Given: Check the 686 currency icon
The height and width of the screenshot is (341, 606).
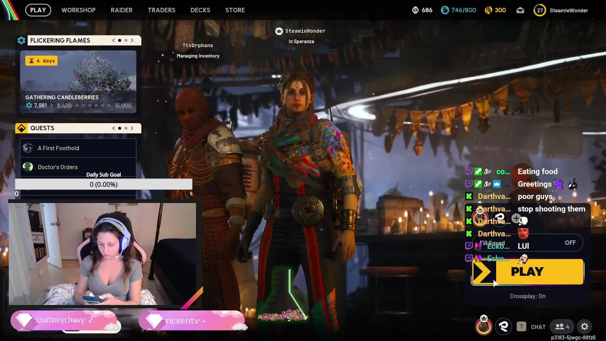Looking at the screenshot, I should pos(416,10).
